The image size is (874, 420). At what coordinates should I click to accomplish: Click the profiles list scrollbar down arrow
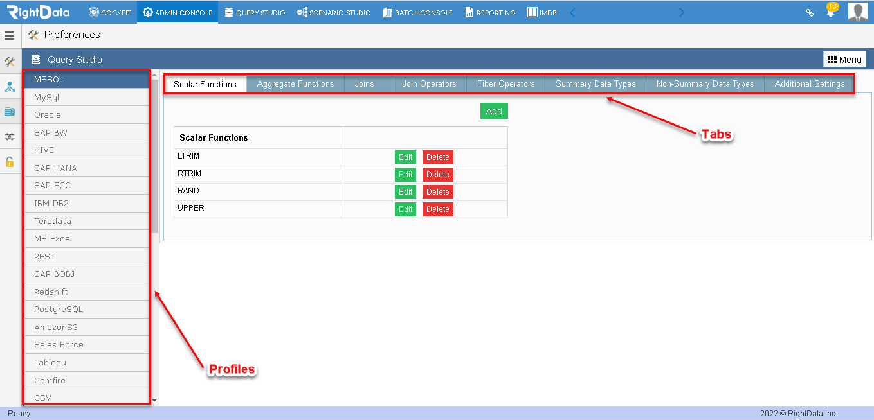[x=154, y=400]
